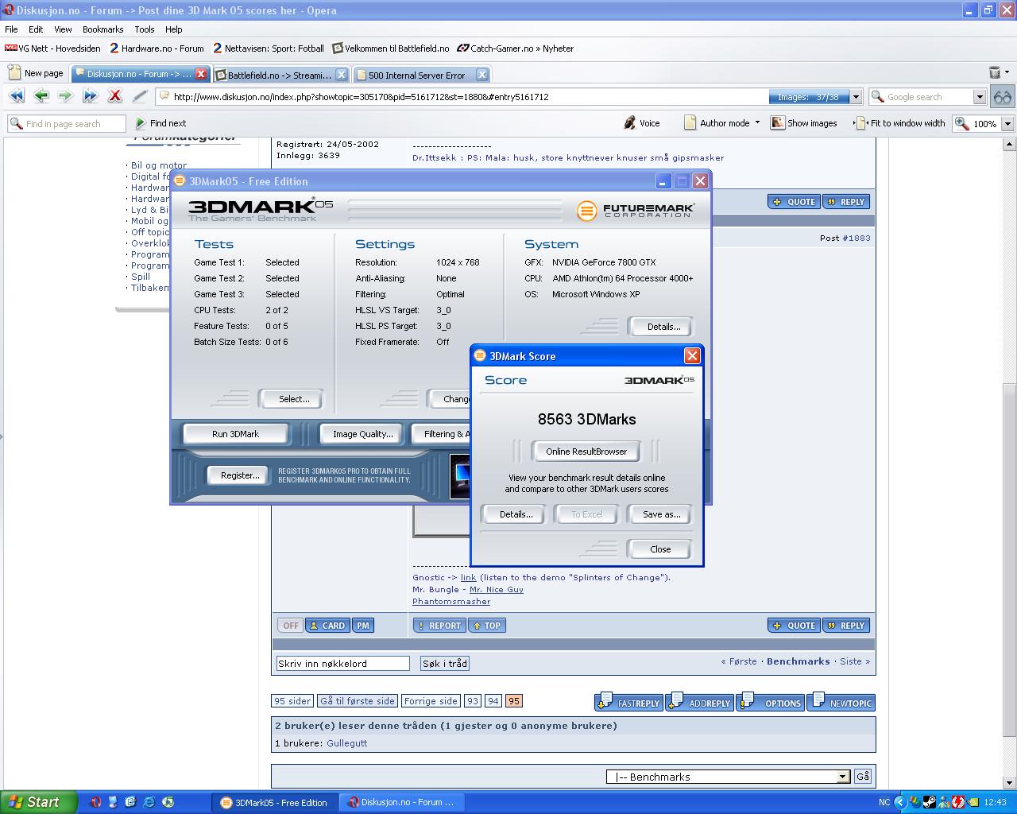
Task: Open the zoom 100% dropdown
Action: [x=1007, y=124]
